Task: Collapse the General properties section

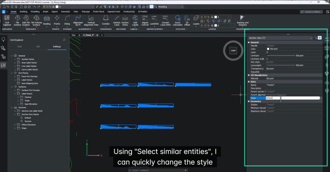Action: pos(249,42)
